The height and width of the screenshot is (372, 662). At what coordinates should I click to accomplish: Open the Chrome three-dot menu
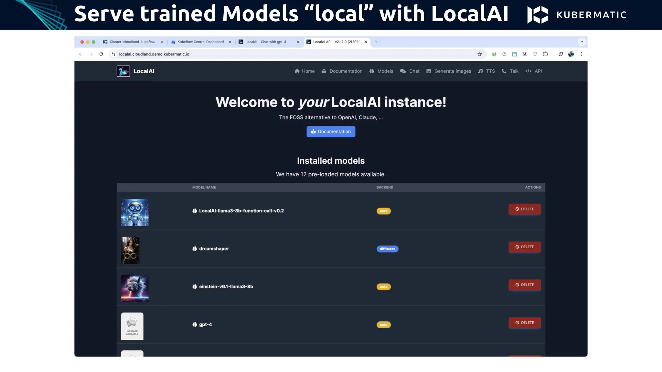click(x=581, y=54)
